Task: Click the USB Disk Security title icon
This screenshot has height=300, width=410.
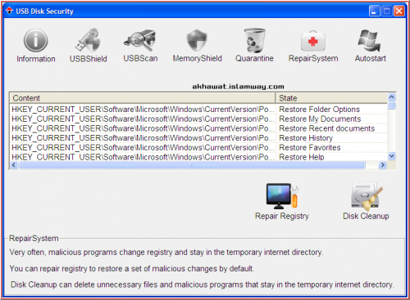Action: click(x=9, y=11)
